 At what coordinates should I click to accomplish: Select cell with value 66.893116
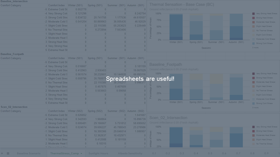tap(136, 74)
